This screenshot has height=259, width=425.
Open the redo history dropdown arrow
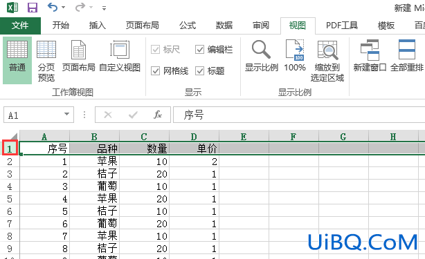(x=91, y=8)
